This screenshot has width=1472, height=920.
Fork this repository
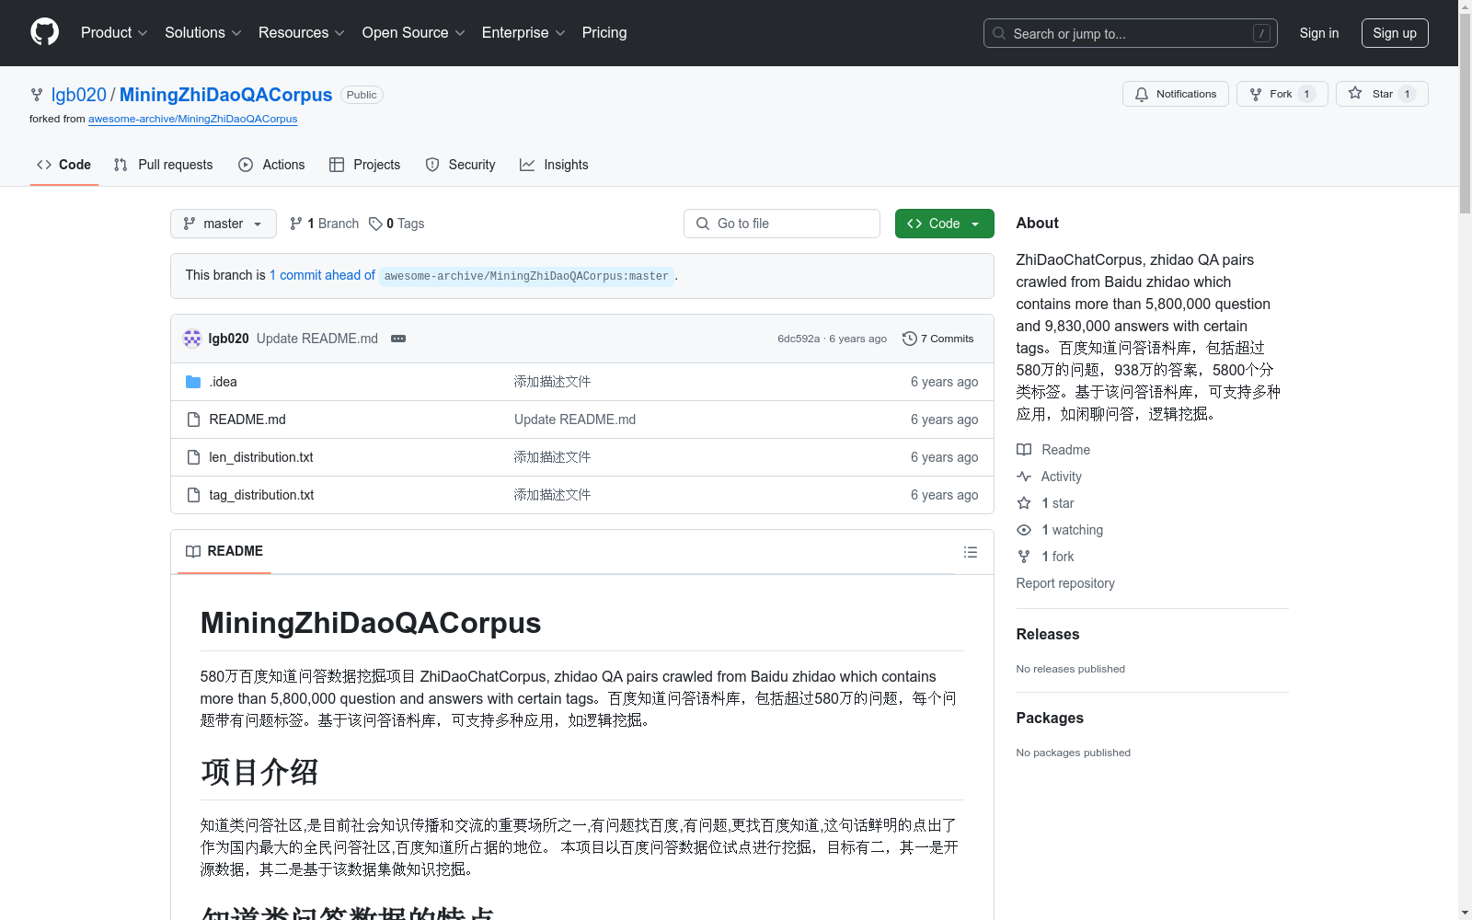coord(1282,94)
